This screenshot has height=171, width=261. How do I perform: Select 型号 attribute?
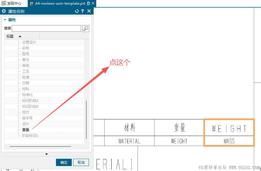point(26,54)
